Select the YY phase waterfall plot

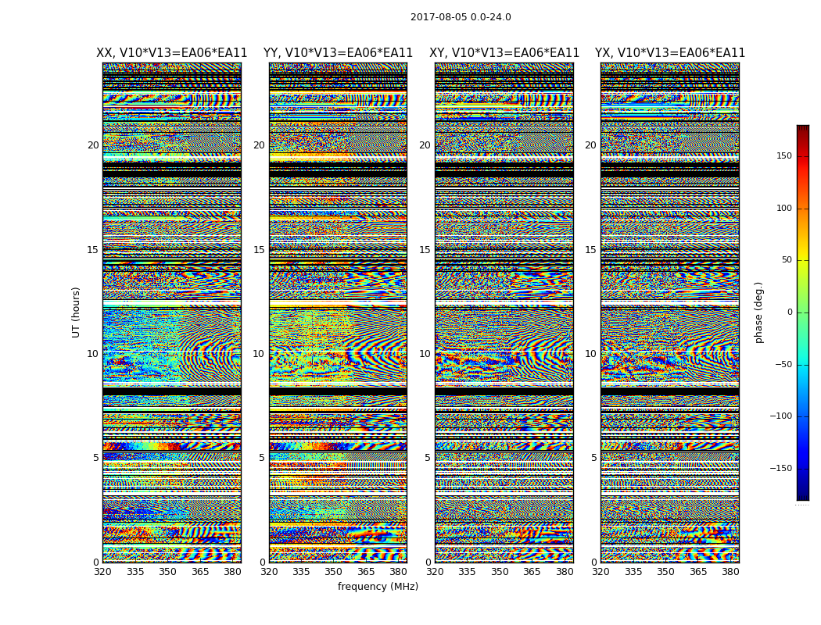[x=339, y=312]
